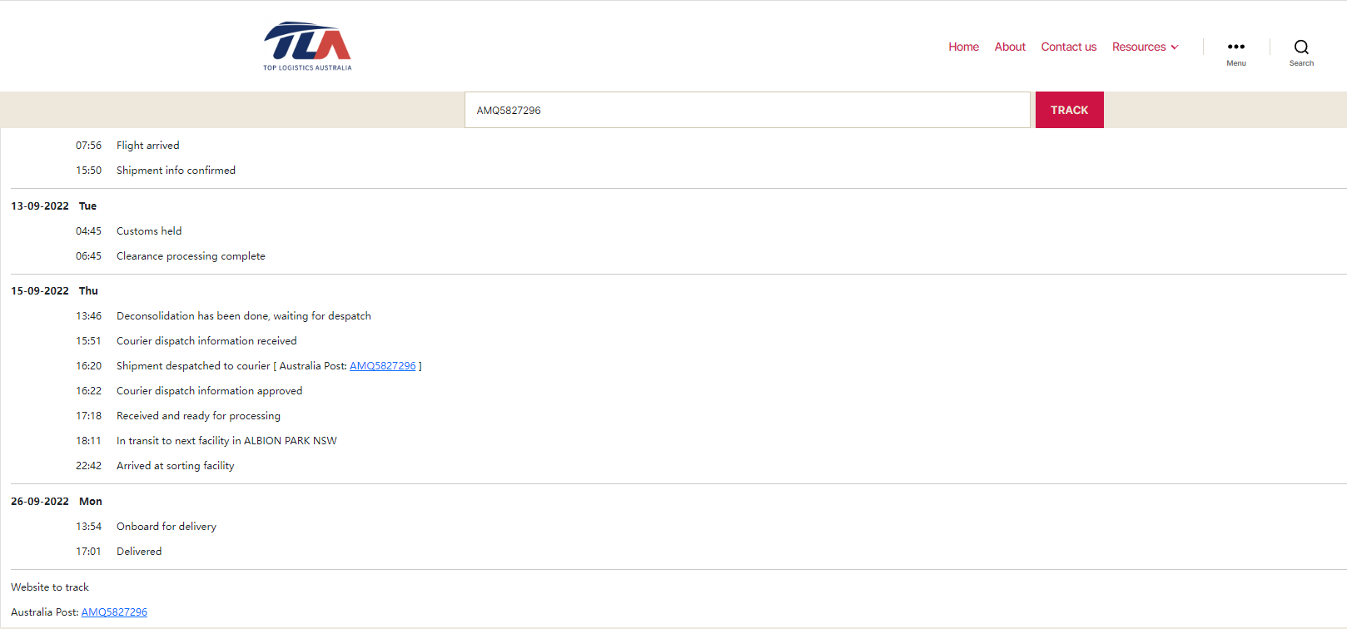Follow the AMQ5827296 link under Website to track
Screen dimensions: 1347x629
[x=114, y=612]
